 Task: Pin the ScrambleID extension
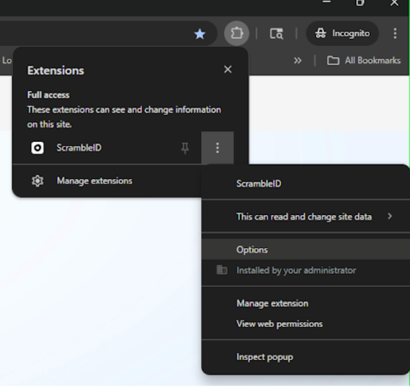pyautogui.click(x=185, y=148)
